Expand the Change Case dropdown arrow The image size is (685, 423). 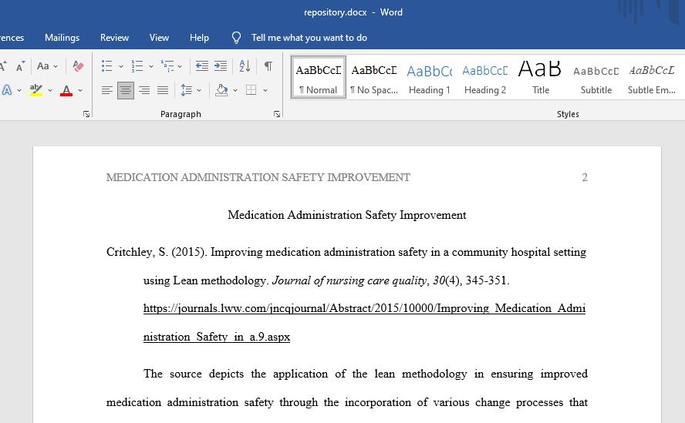click(56, 67)
